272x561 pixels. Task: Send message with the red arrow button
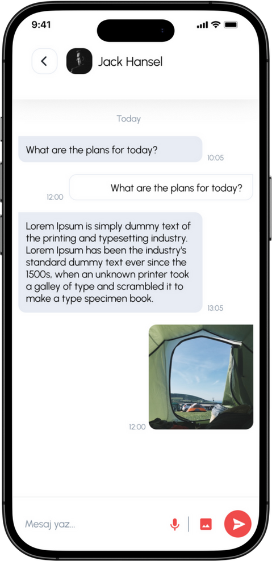point(237,524)
